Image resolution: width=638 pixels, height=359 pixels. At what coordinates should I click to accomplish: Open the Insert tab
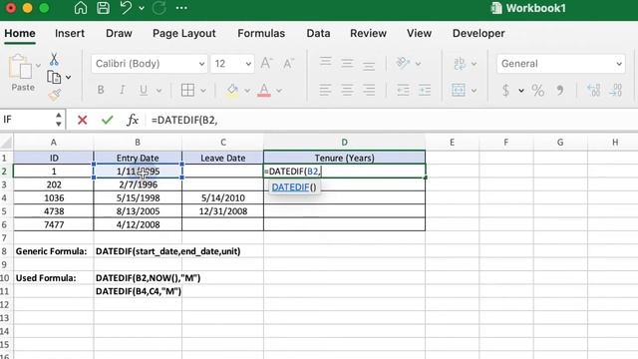pyautogui.click(x=70, y=33)
